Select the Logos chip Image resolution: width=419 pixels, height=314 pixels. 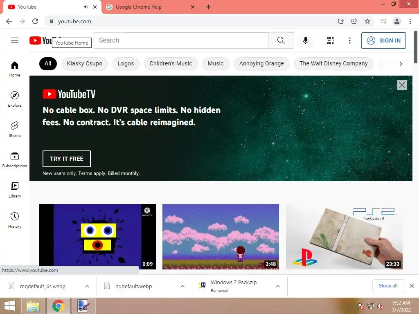(x=126, y=63)
